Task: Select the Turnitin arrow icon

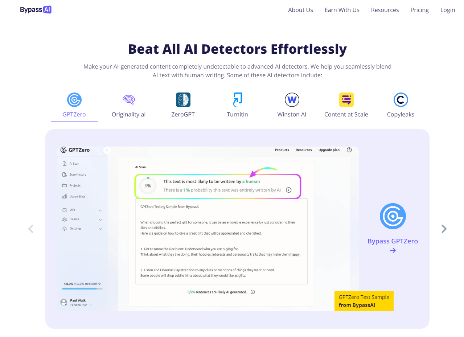Action: [238, 100]
